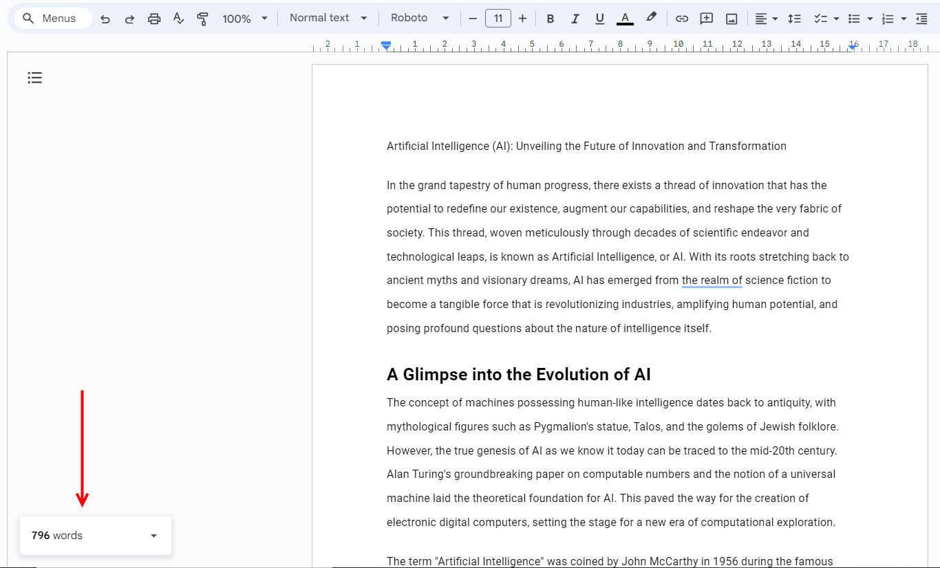The height and width of the screenshot is (568, 940).
Task: Increase font size with plus button
Action: pyautogui.click(x=523, y=19)
